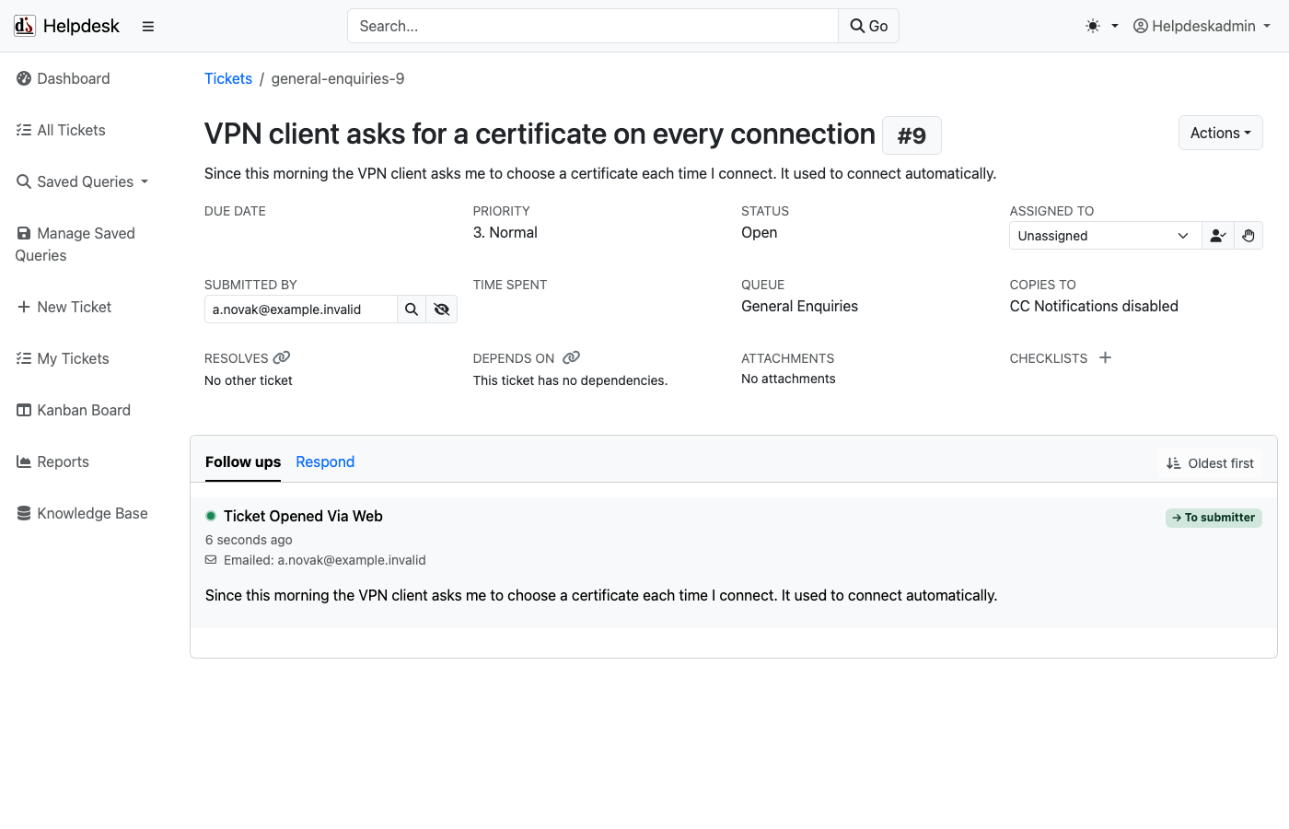Click the Depends On link icon
The image size is (1289, 829).
coord(572,357)
